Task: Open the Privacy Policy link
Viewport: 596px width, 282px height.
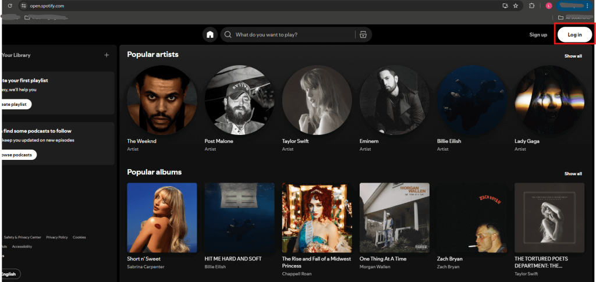Action: coord(57,237)
